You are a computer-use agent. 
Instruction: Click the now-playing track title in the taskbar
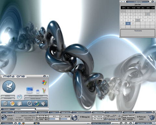[101, 123]
